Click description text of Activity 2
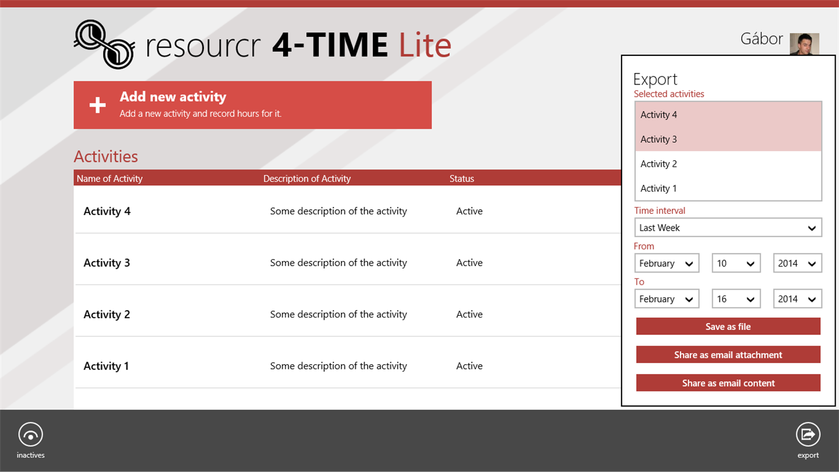 (x=339, y=314)
